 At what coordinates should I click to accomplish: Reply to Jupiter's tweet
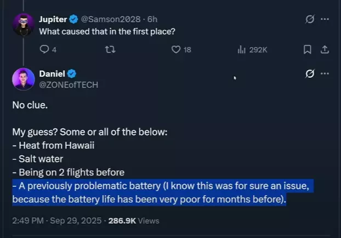pyautogui.click(x=44, y=49)
